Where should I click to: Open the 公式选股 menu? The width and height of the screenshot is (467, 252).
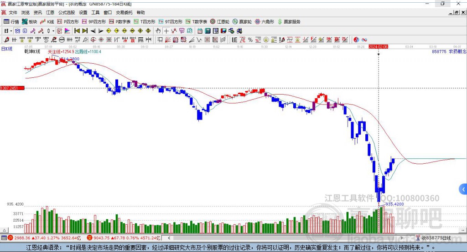[67, 12]
